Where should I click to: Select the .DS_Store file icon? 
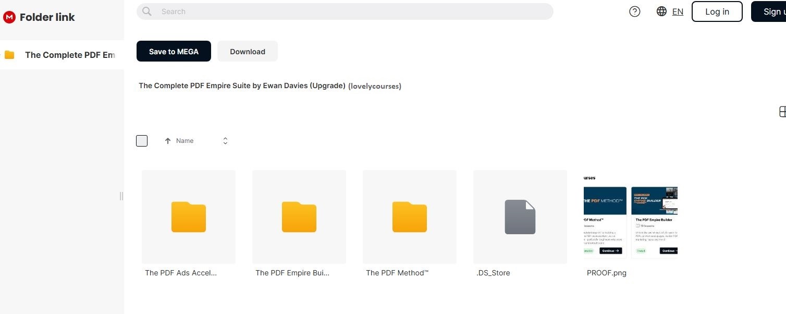(520, 217)
